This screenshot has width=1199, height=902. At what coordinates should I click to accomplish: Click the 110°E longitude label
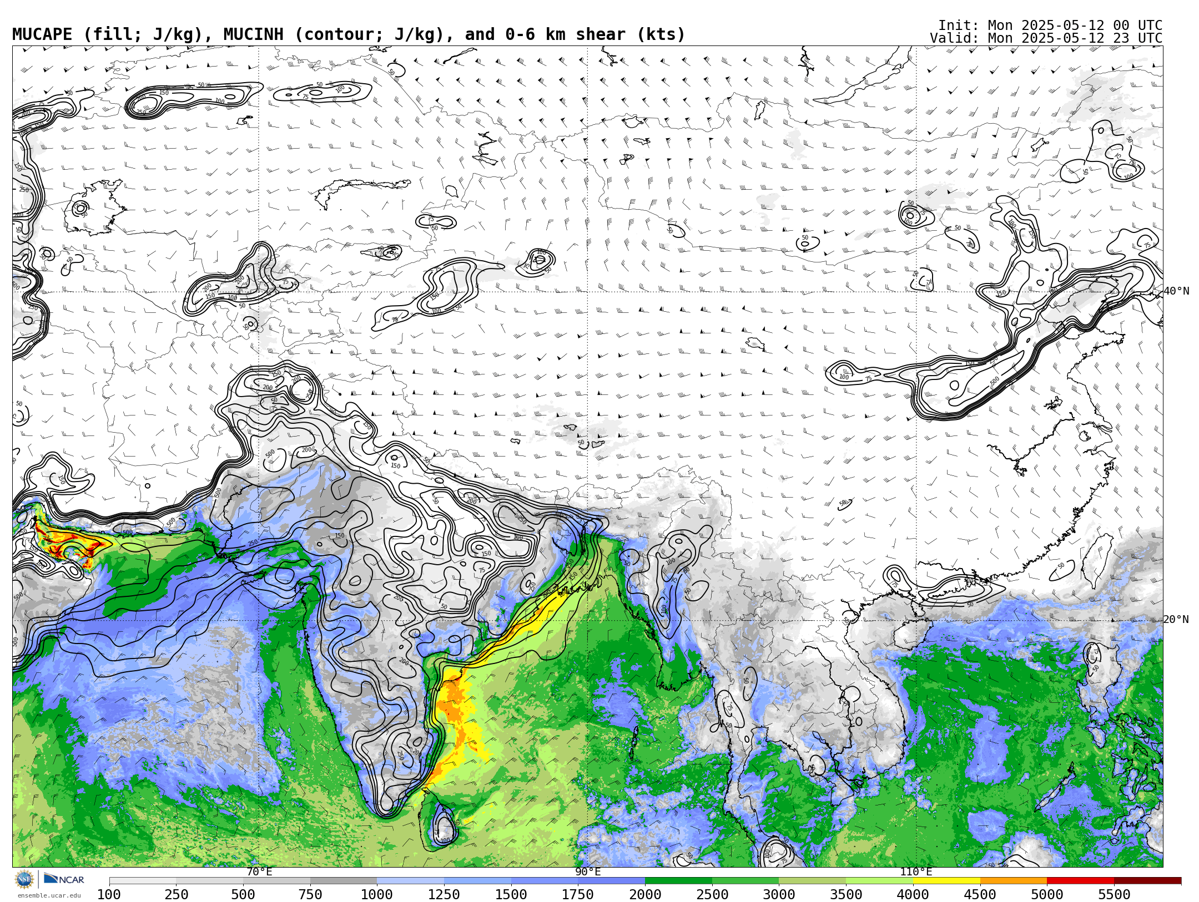[916, 872]
